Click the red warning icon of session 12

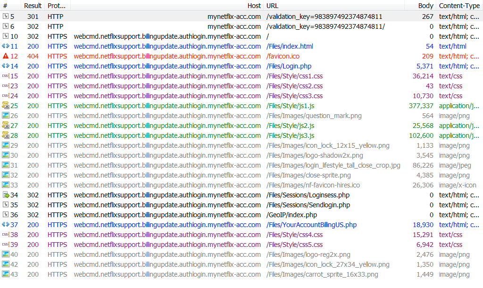click(x=6, y=56)
